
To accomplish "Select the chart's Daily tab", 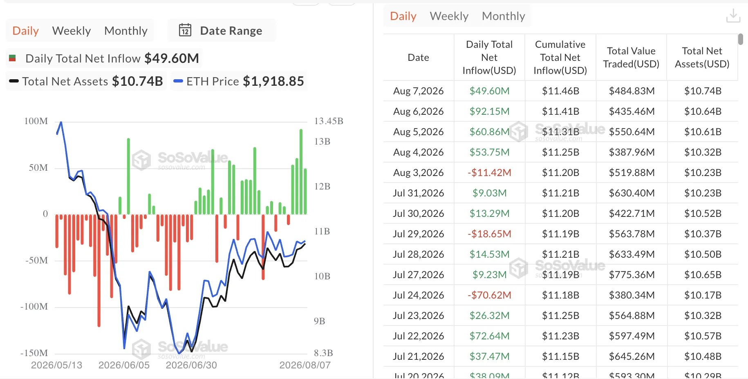I will [x=26, y=31].
